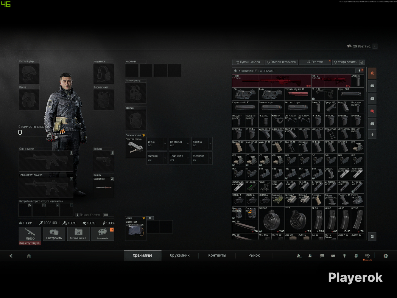The width and height of the screenshot is (397, 298).
Task: Open the Быстрый набор quick kit button
Action: click(x=103, y=234)
